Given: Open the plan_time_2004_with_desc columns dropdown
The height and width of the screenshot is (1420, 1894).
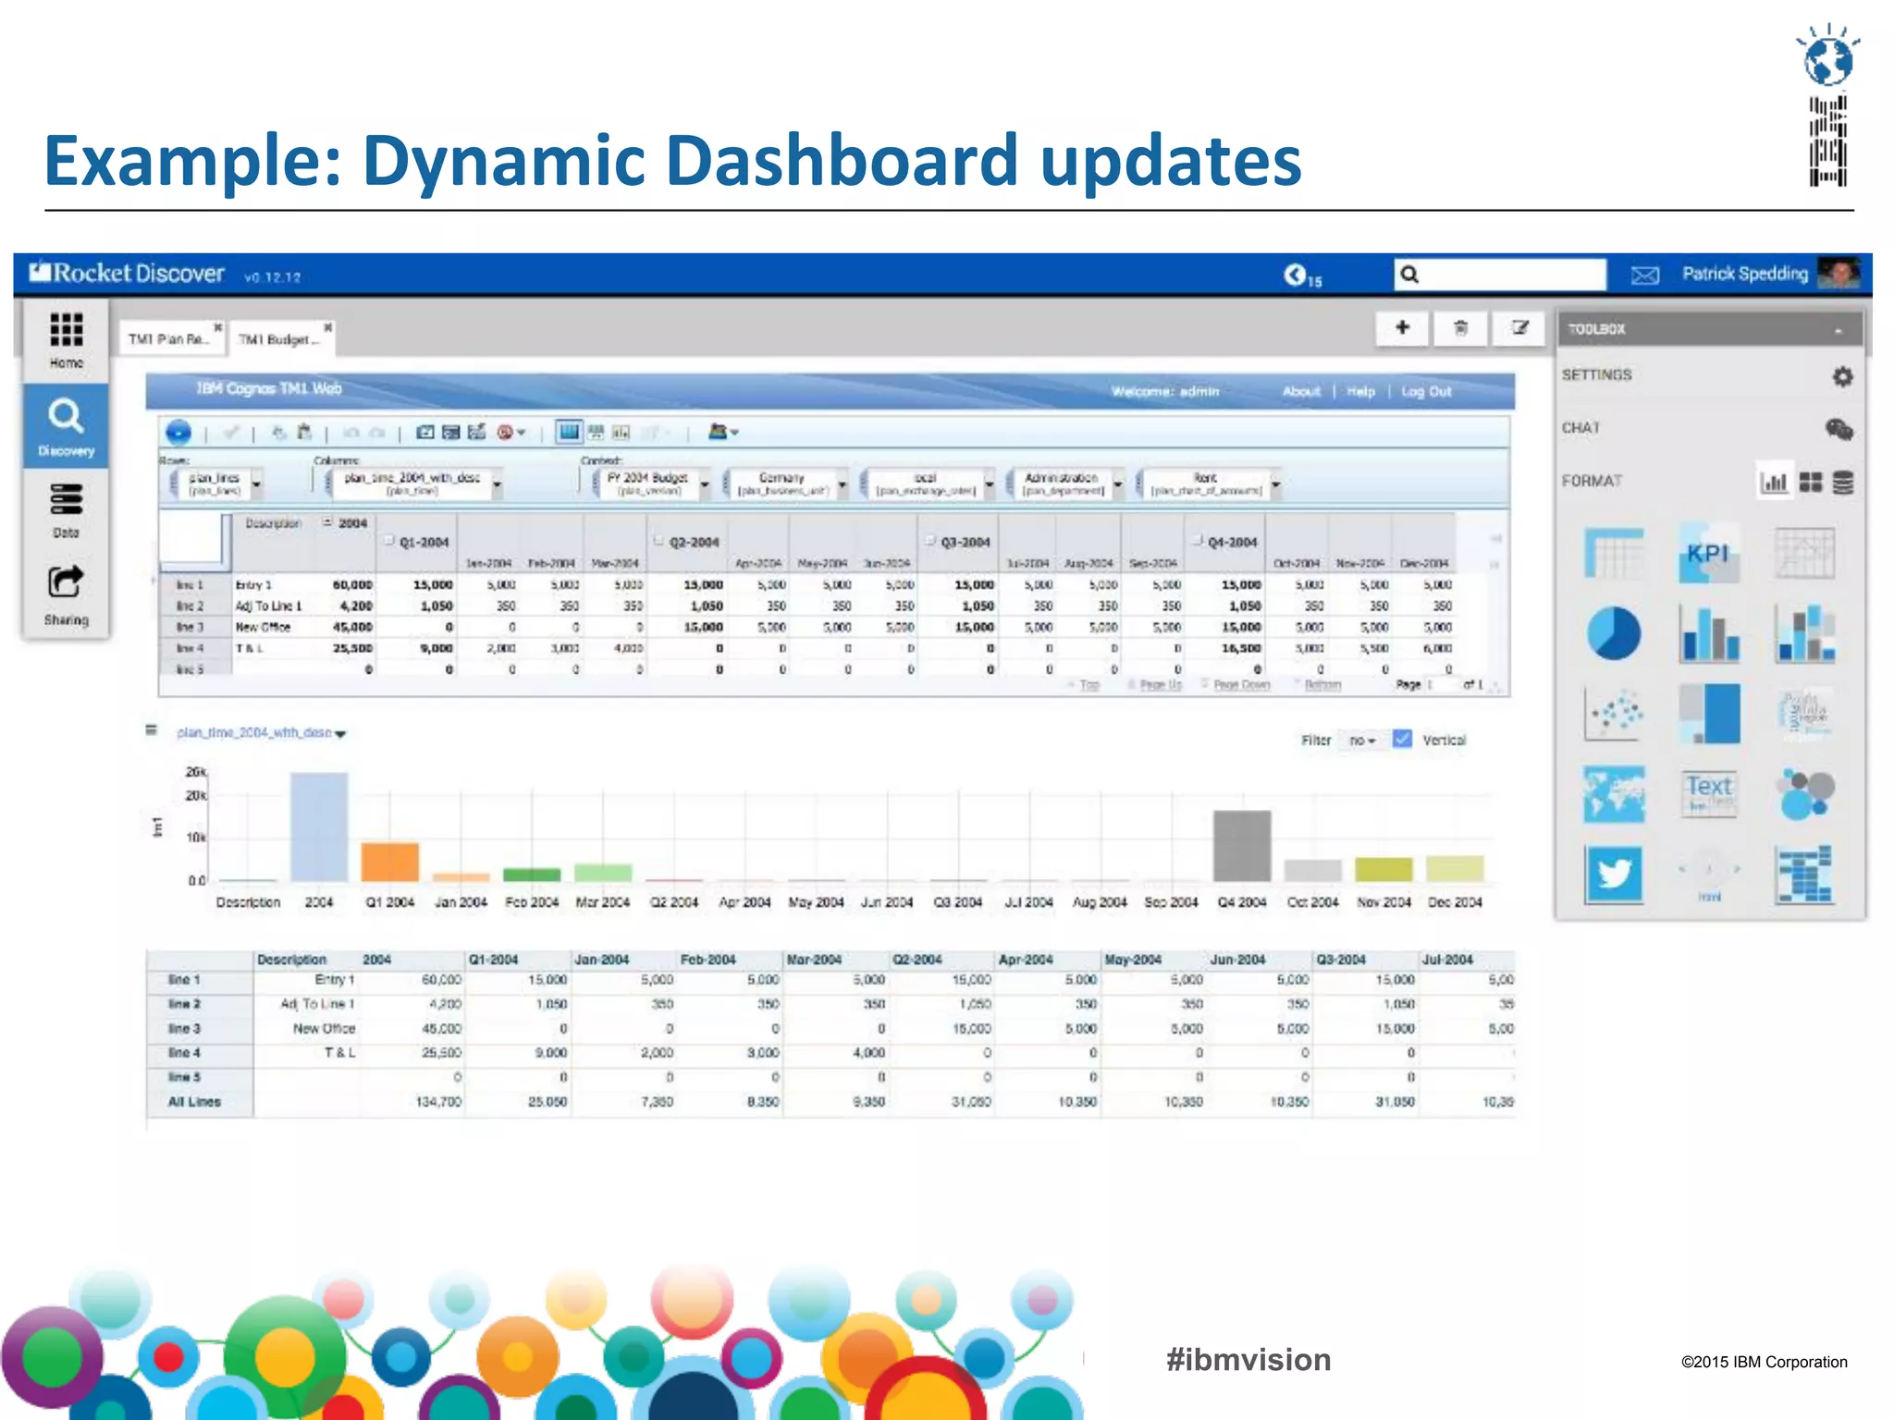Looking at the screenshot, I should point(497,484).
